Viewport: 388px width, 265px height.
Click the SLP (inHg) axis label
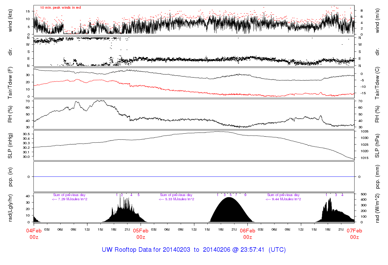10,145
